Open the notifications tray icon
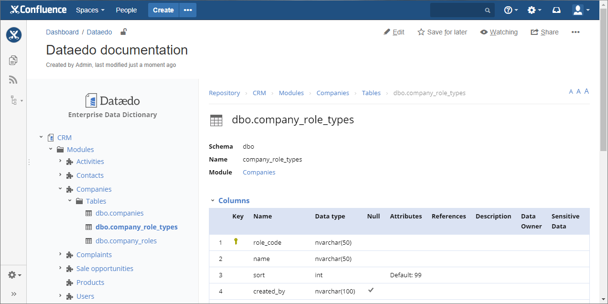608x304 pixels. click(x=556, y=10)
